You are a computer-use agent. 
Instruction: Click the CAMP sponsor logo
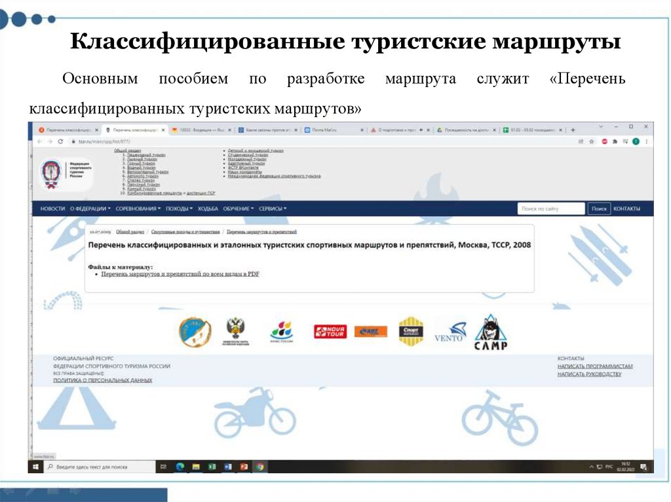tap(490, 332)
